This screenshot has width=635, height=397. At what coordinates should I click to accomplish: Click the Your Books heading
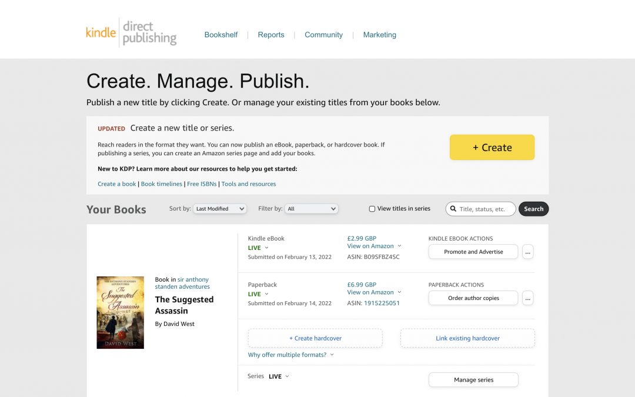(x=116, y=209)
